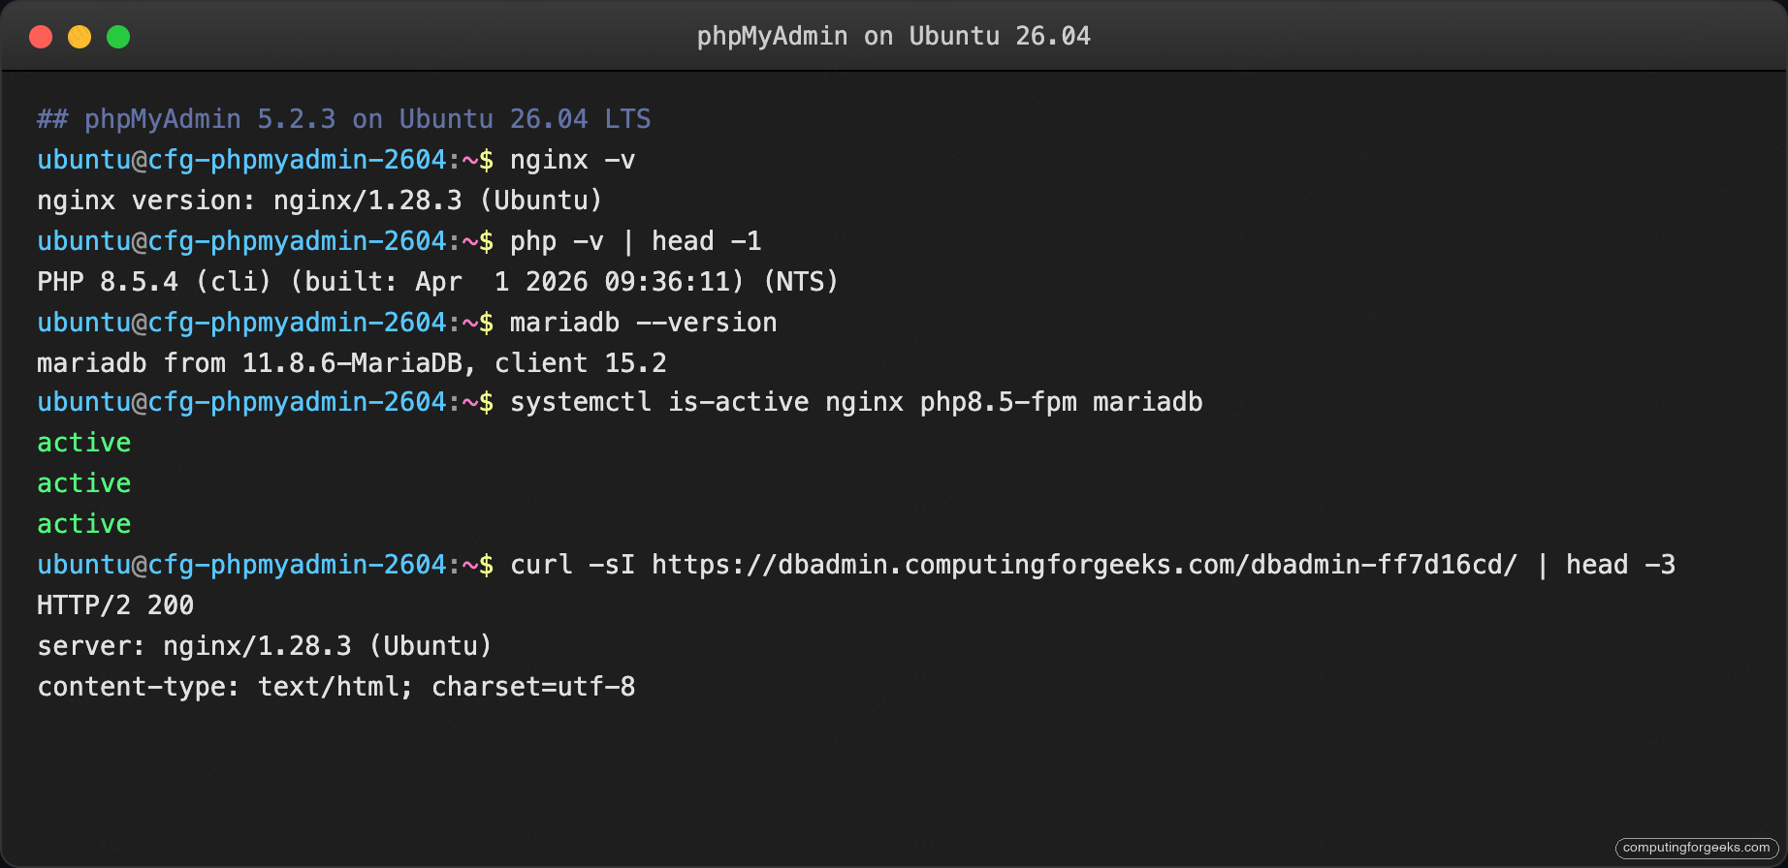Select the phpMyAdmin 5.2.3 header comment line
Image resolution: width=1788 pixels, height=868 pixels.
343,118
